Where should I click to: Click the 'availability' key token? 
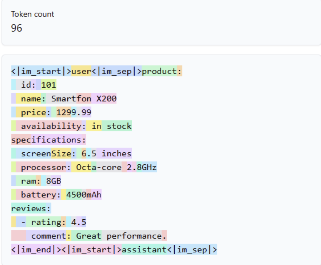click(x=49, y=126)
